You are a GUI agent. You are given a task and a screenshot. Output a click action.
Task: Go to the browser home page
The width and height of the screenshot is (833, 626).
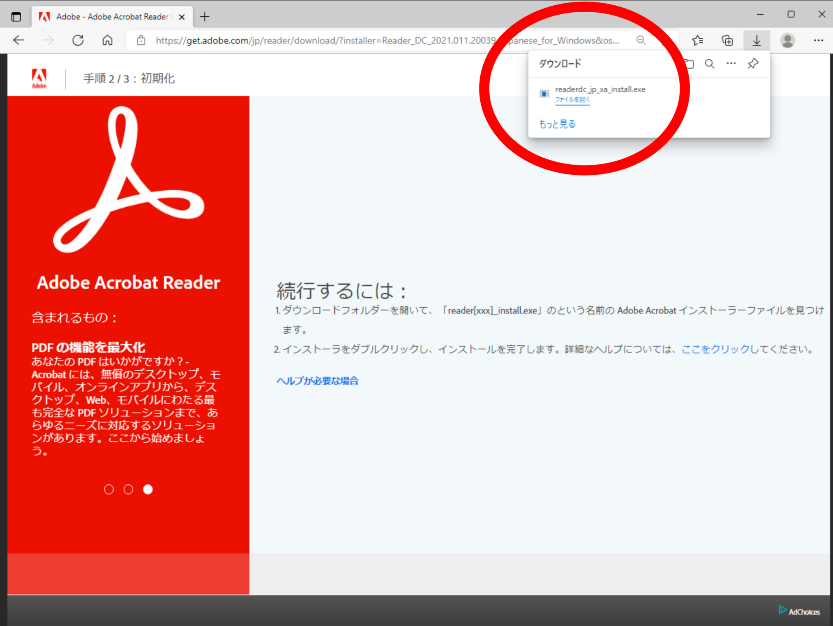[x=107, y=40]
